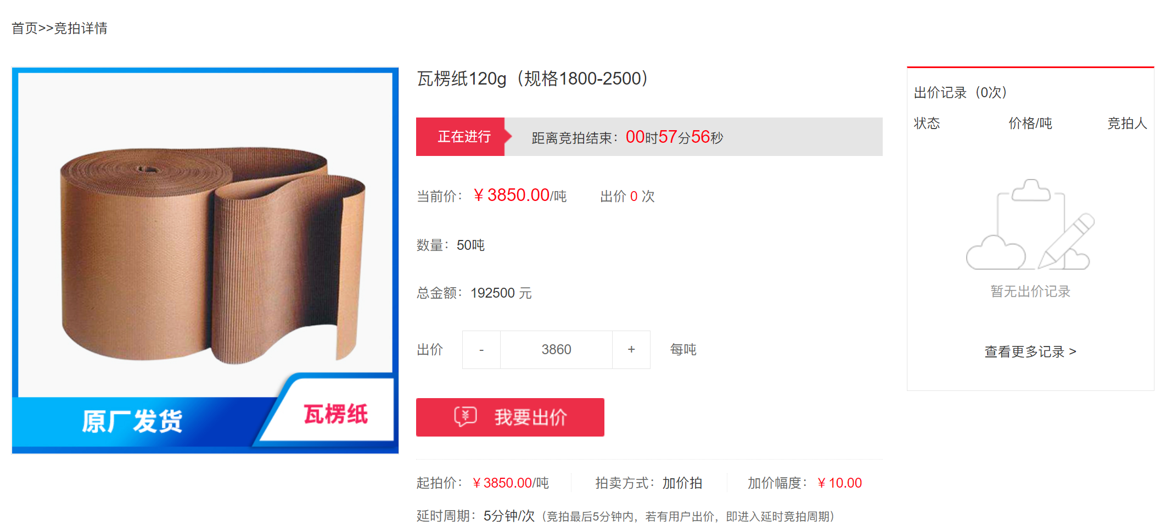Click the plus stepper to increase bid

[x=631, y=350]
